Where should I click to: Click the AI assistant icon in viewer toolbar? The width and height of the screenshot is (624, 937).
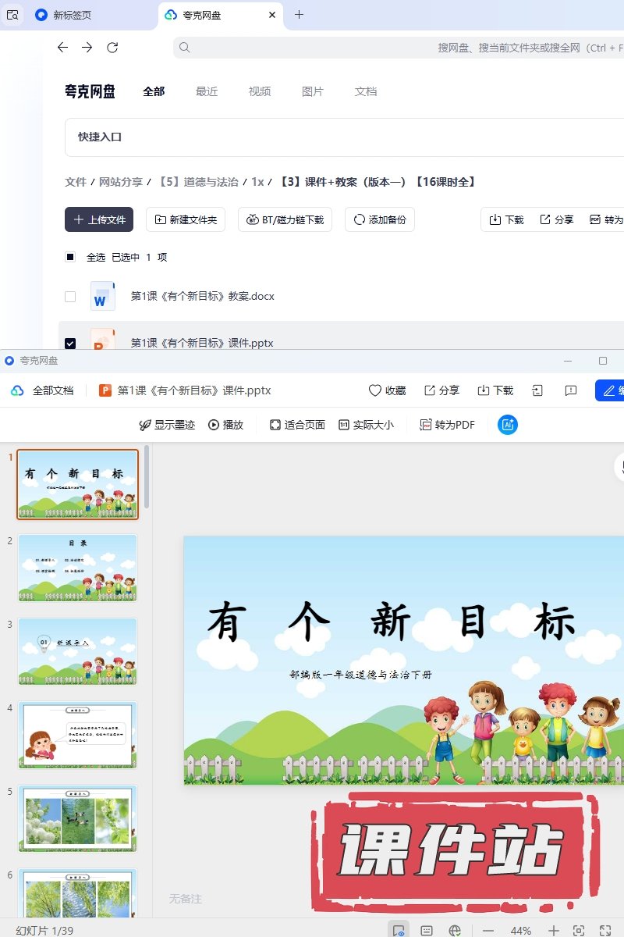click(508, 425)
